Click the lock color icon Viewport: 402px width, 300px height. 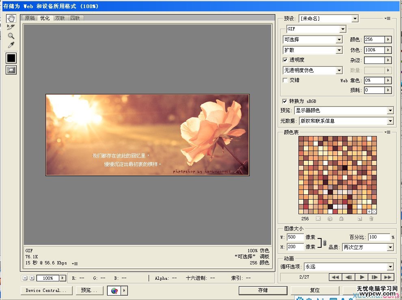pos(341,219)
